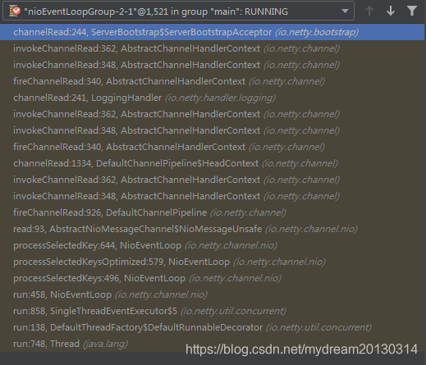Select frame processSelectedKeys:496 NioEventLoop
426x365 pixels.
(212, 278)
